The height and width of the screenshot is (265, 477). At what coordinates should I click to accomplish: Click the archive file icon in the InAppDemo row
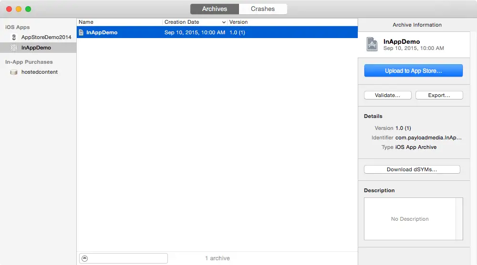[81, 32]
